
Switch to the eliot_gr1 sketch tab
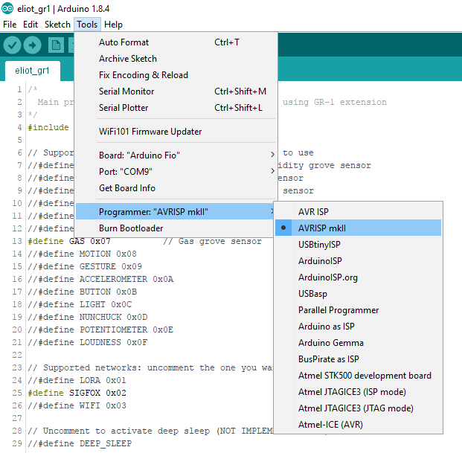tap(33, 71)
